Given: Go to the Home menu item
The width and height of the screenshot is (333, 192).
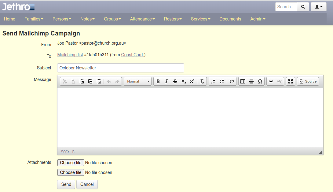Looking at the screenshot, I should (9, 19).
